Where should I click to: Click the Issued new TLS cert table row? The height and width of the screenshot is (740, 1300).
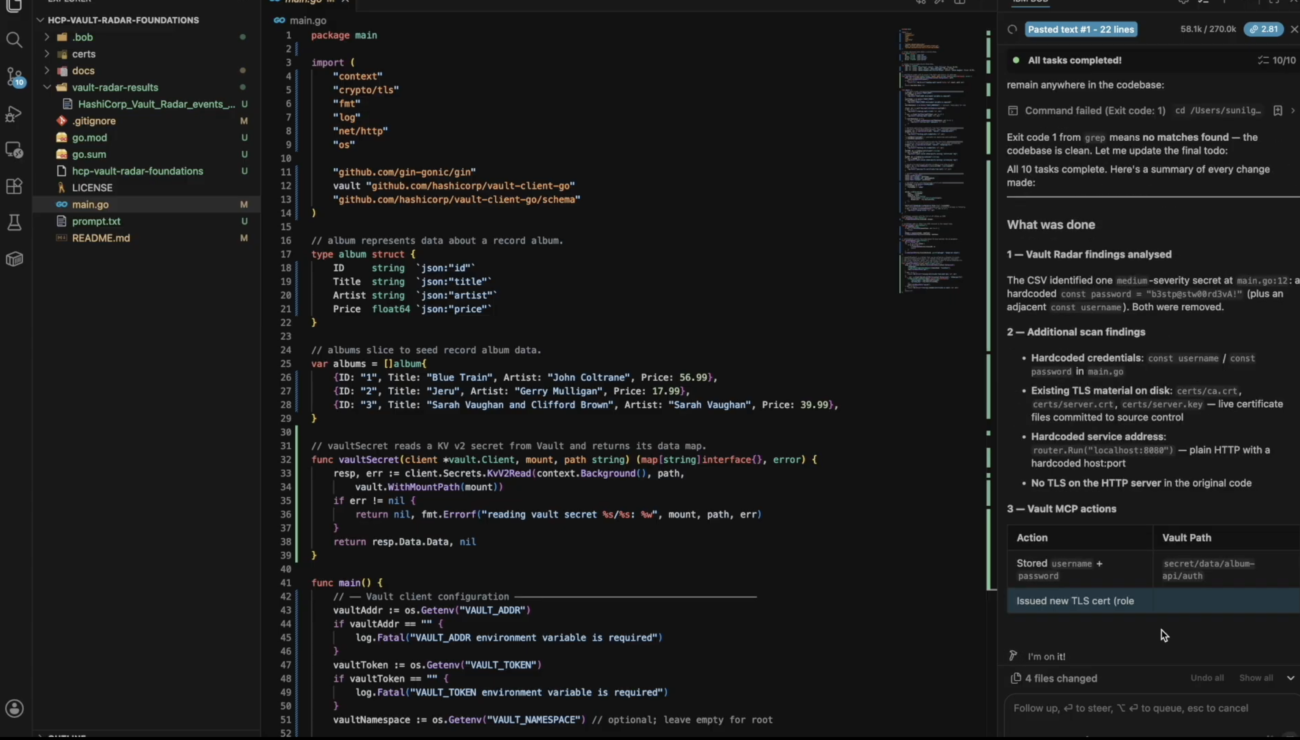(x=1153, y=601)
